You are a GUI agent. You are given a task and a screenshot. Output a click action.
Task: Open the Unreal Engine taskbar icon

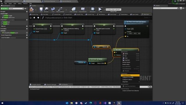119,103
